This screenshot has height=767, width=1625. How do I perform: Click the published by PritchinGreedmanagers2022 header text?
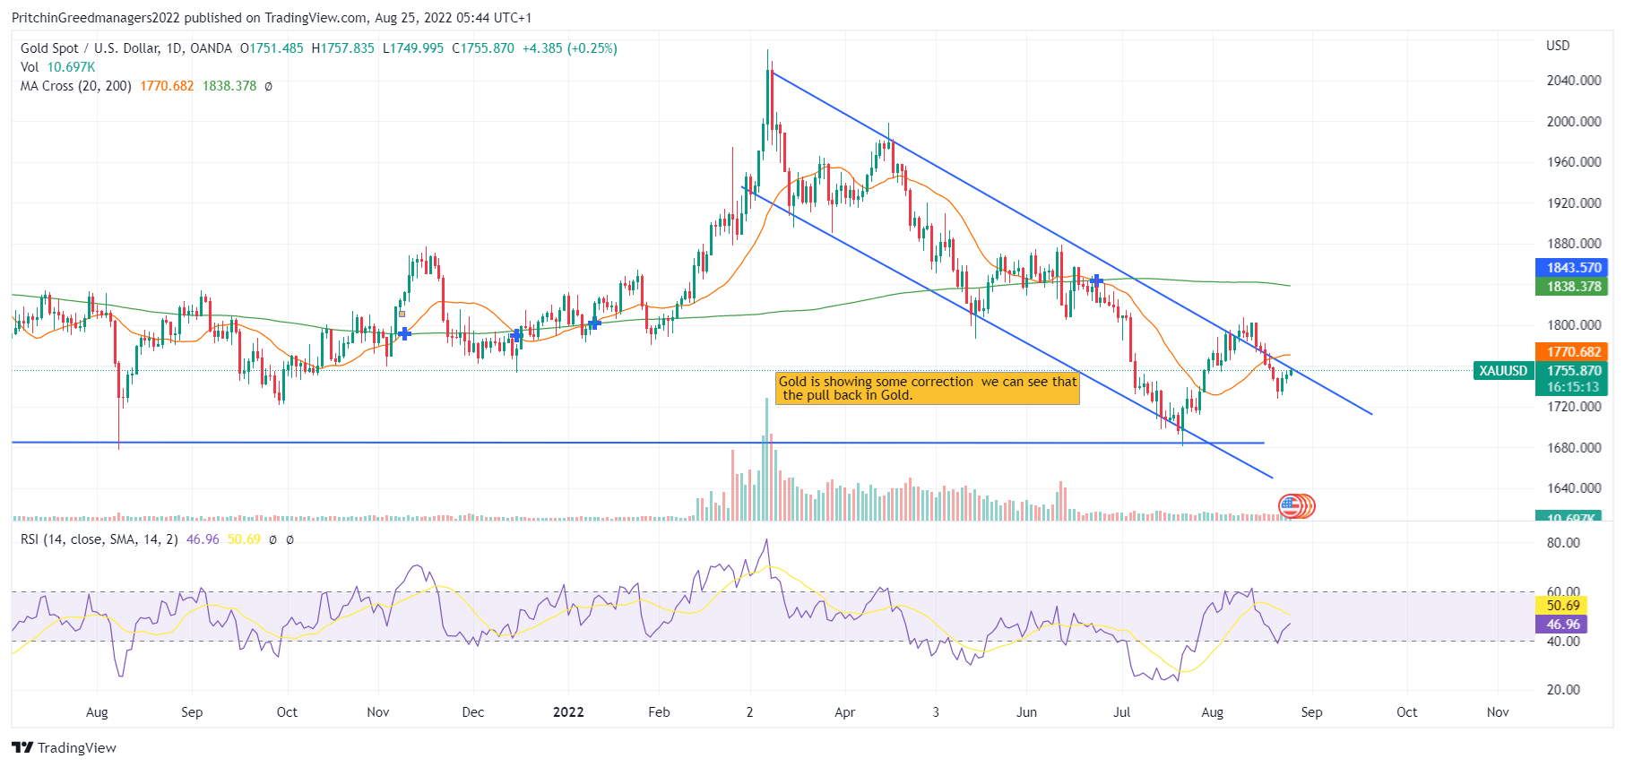(x=272, y=18)
